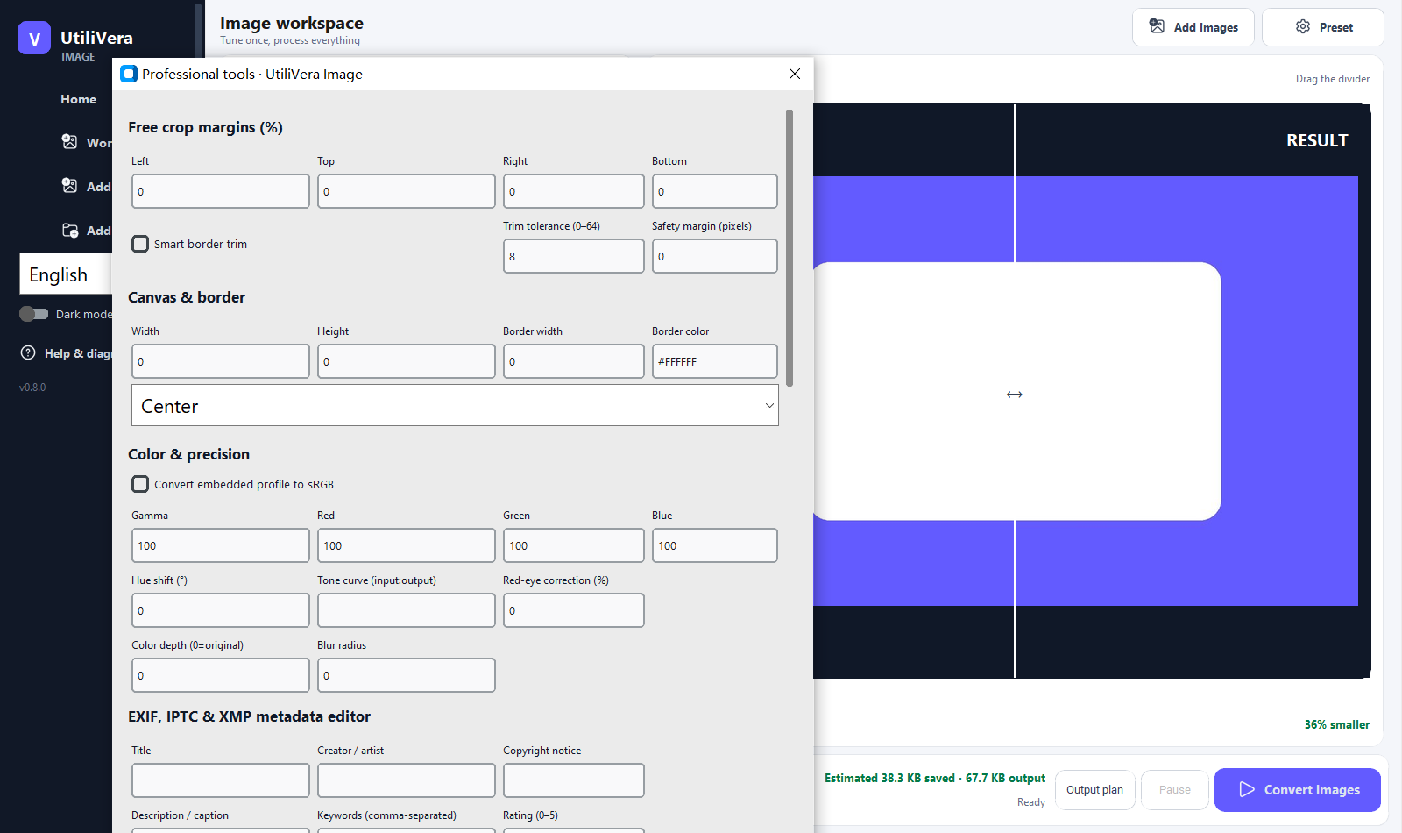Click the Safety margin pixels field
The image size is (1402, 833).
[715, 256]
